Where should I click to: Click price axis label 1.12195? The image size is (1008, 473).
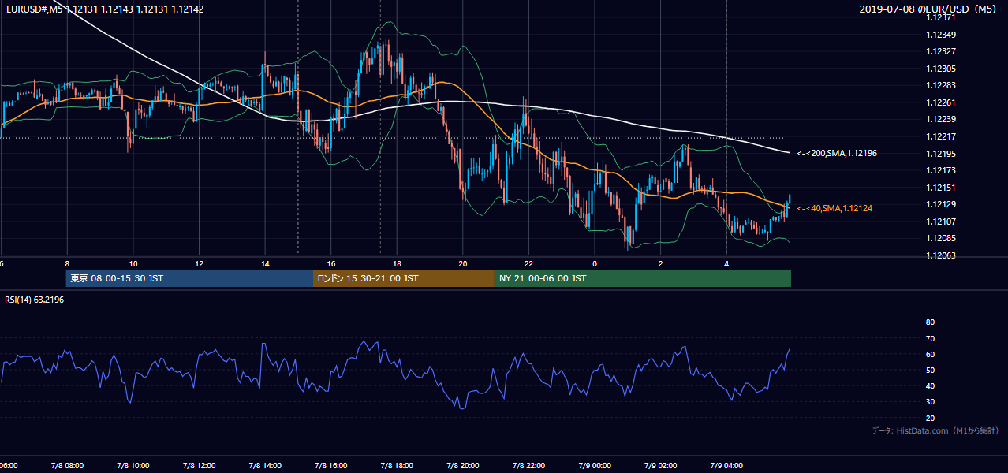pos(942,154)
